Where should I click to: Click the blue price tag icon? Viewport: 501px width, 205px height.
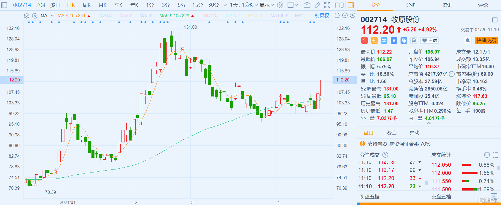click(404, 40)
